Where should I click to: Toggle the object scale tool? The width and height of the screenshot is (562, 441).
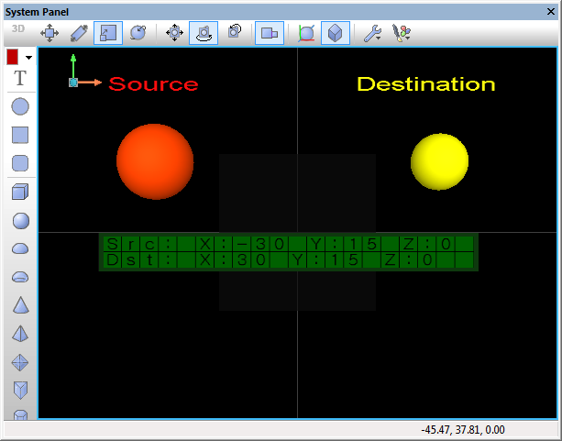tap(108, 33)
